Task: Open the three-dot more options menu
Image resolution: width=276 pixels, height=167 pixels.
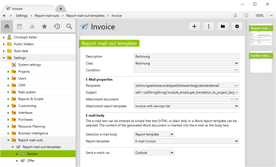Action: point(209,26)
